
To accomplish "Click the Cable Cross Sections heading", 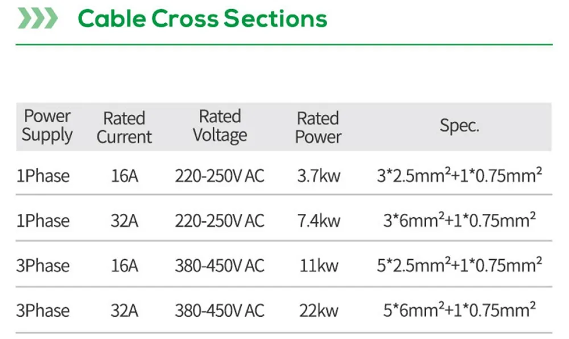I will (x=203, y=19).
